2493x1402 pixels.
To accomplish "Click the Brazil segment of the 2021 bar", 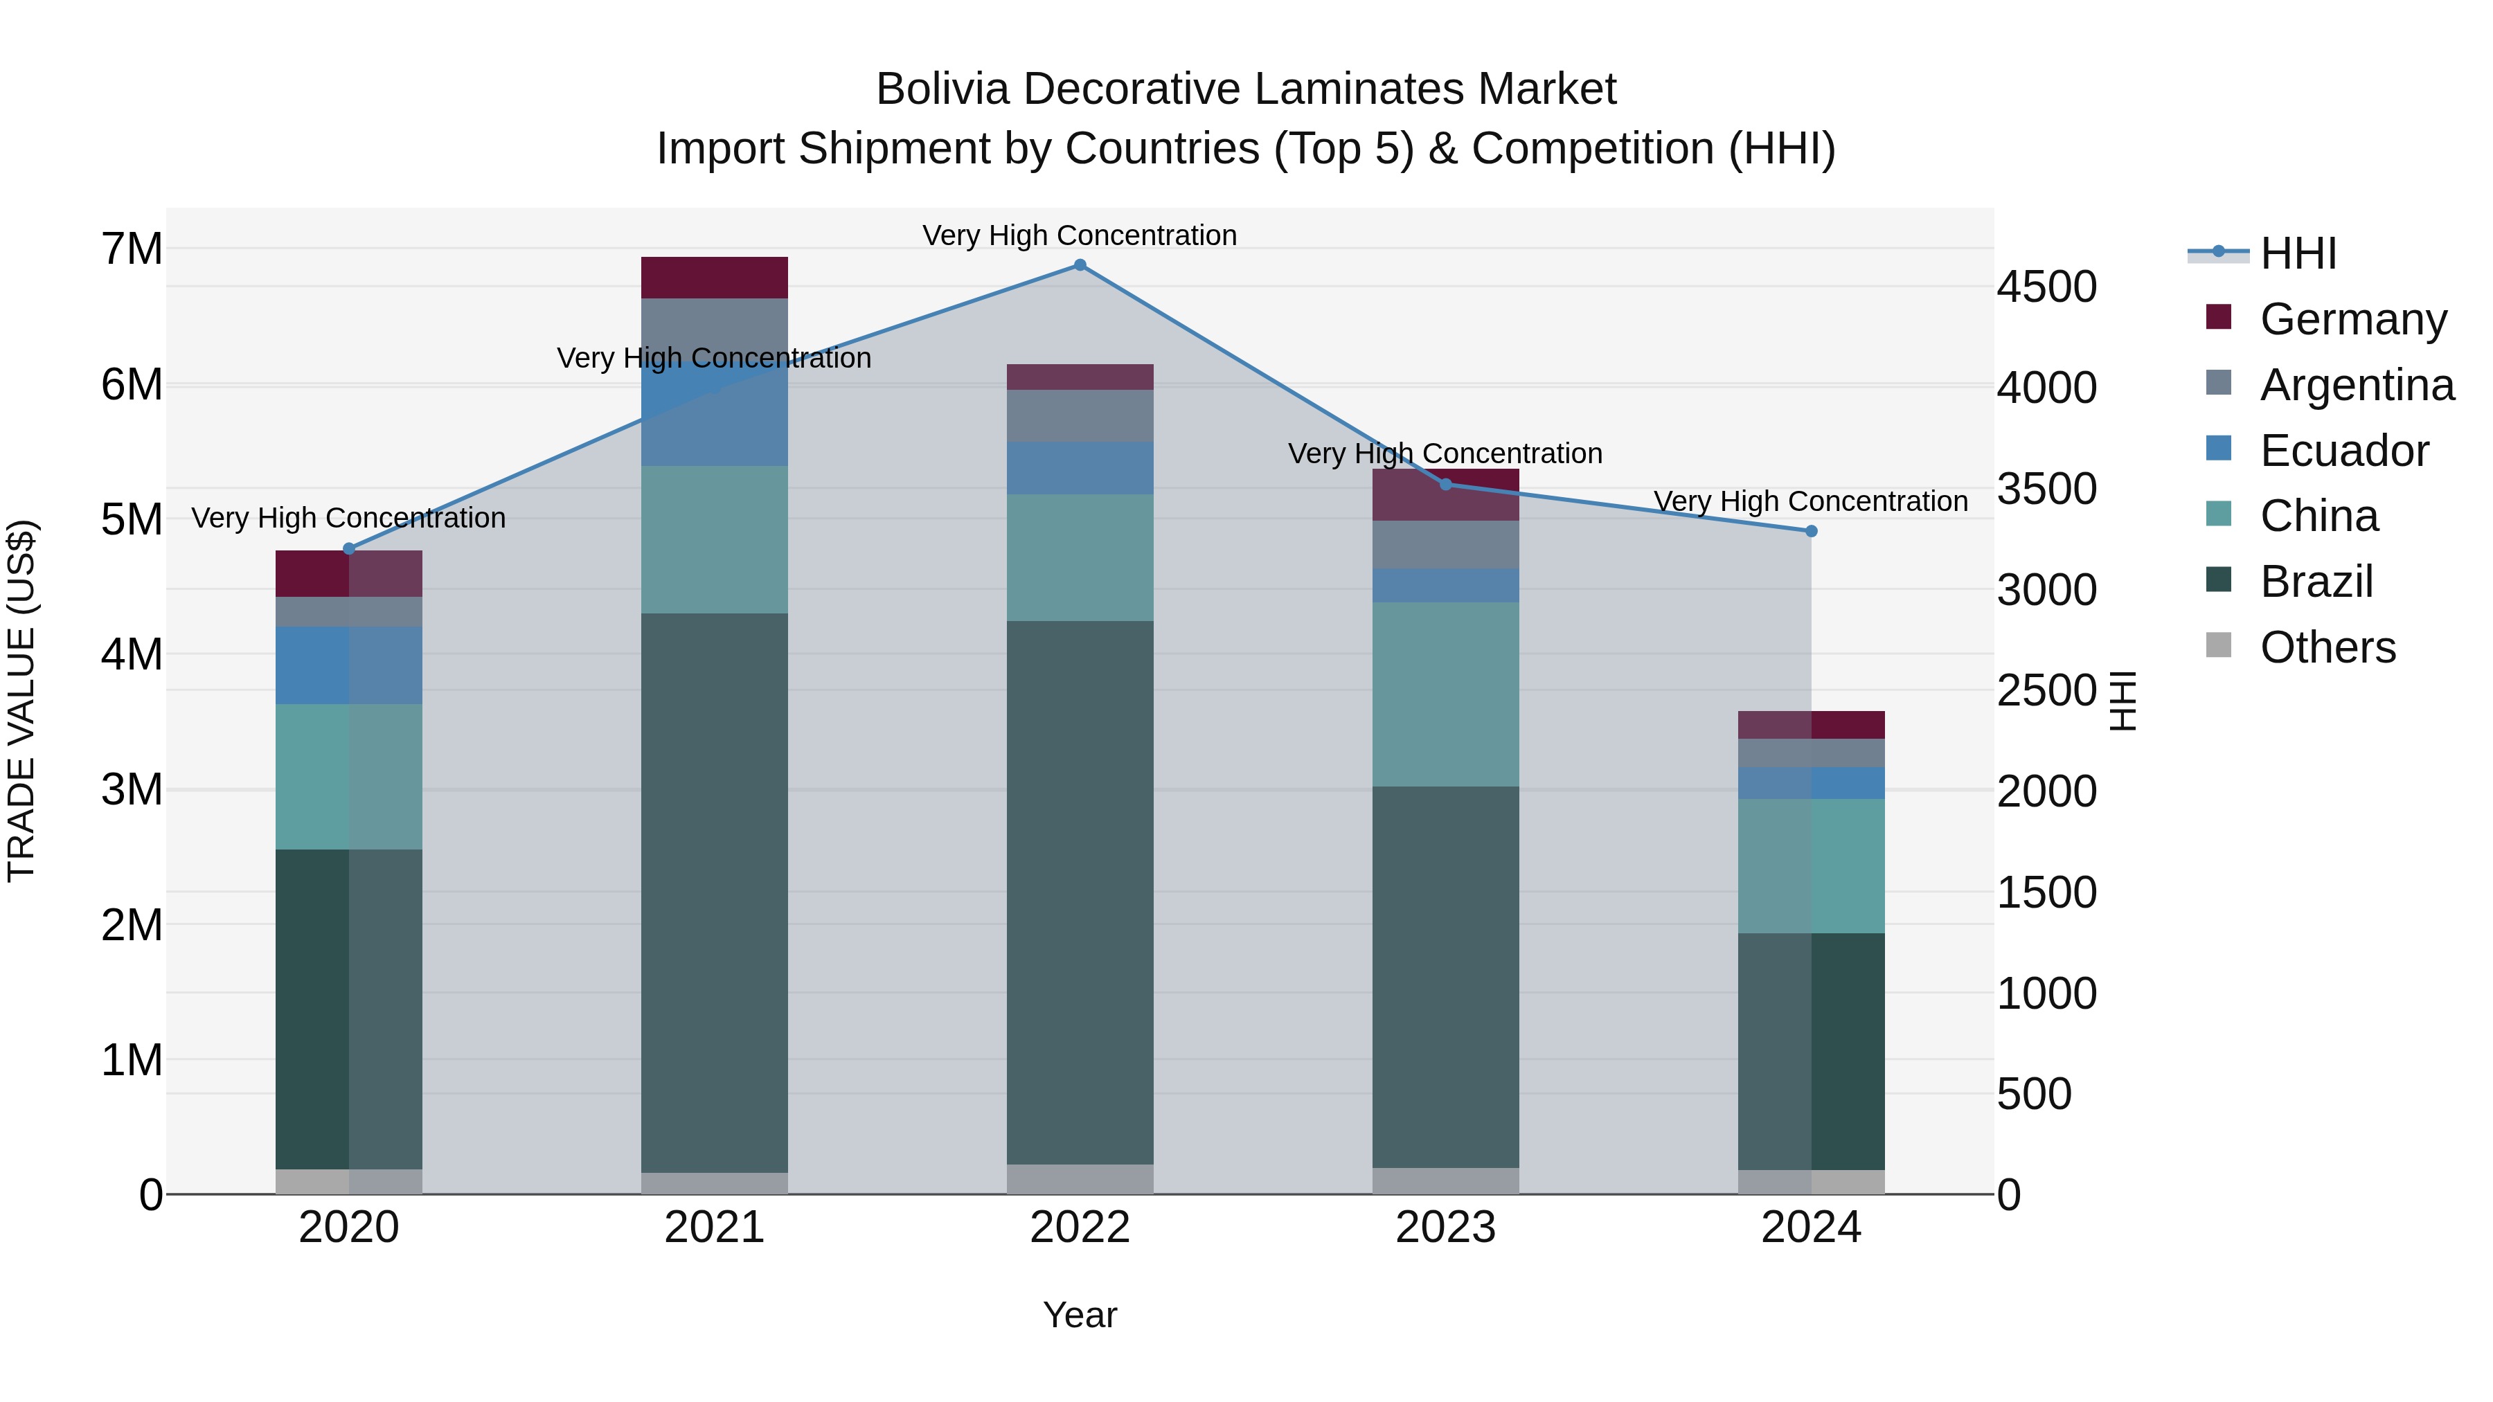I will click(x=714, y=893).
